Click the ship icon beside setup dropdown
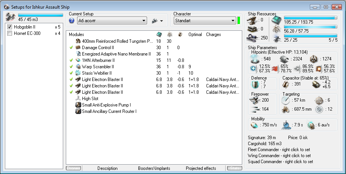Screen dimensions: 346x174 coord(155,21)
